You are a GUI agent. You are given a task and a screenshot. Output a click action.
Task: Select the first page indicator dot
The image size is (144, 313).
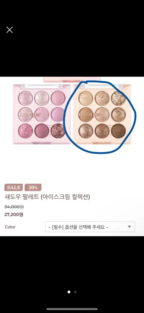click(69, 292)
